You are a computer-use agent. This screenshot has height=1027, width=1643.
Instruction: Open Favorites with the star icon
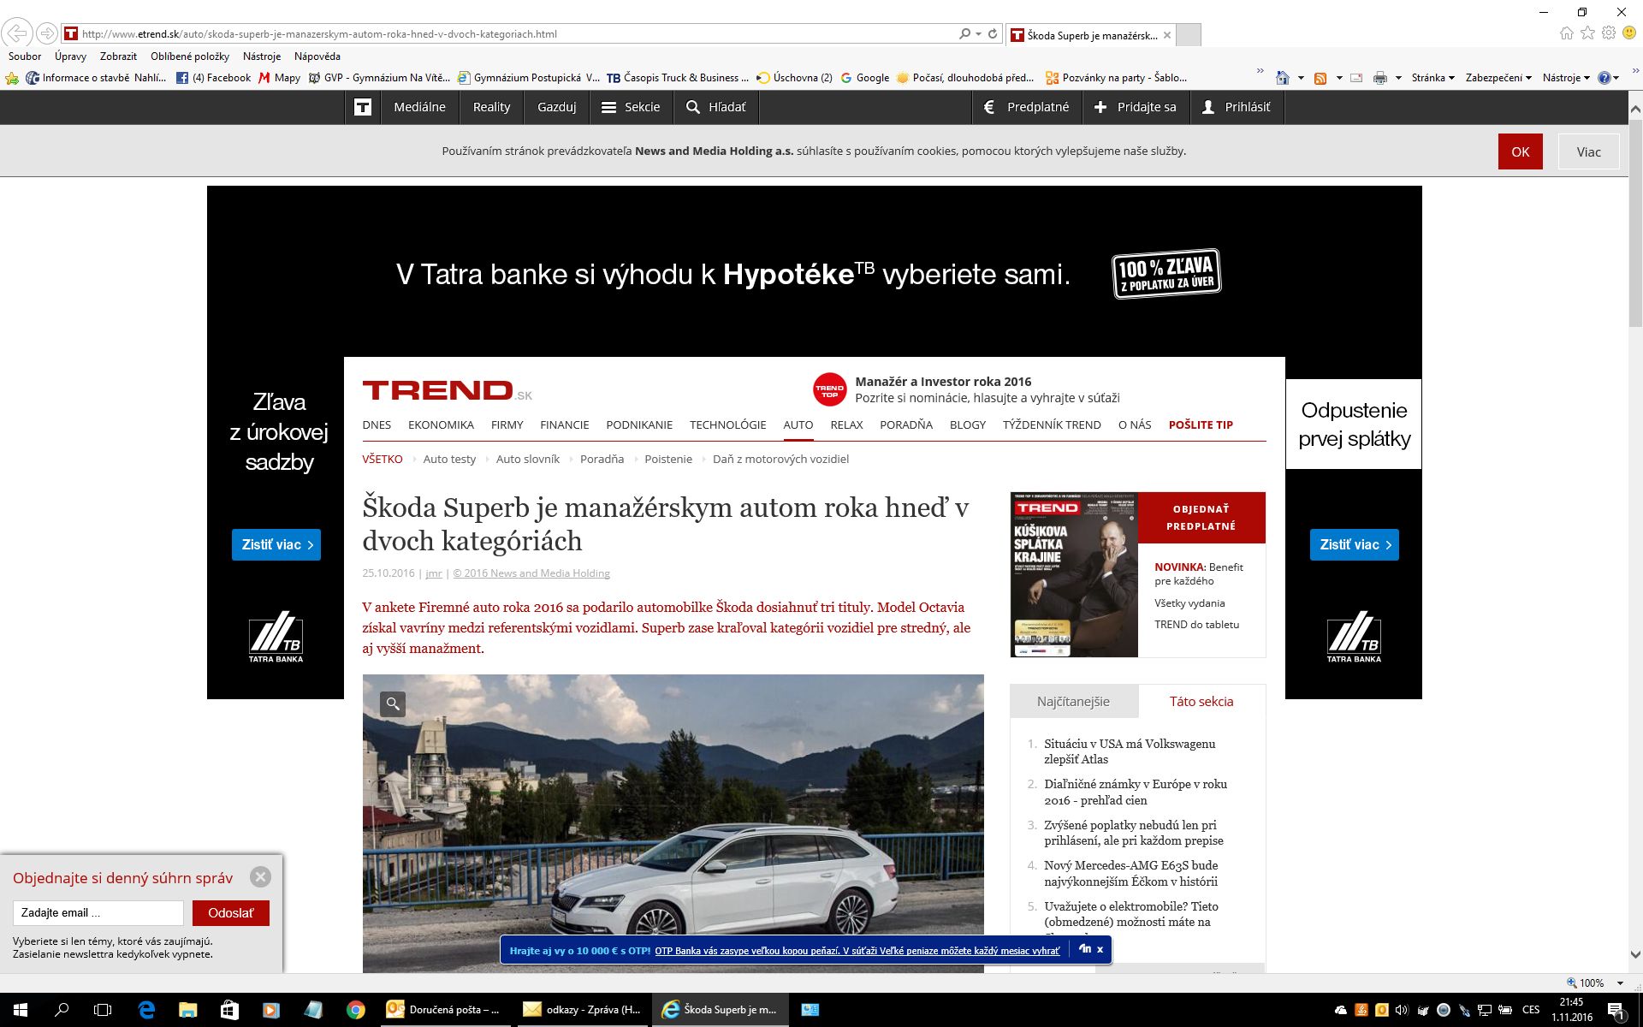coord(1587,33)
